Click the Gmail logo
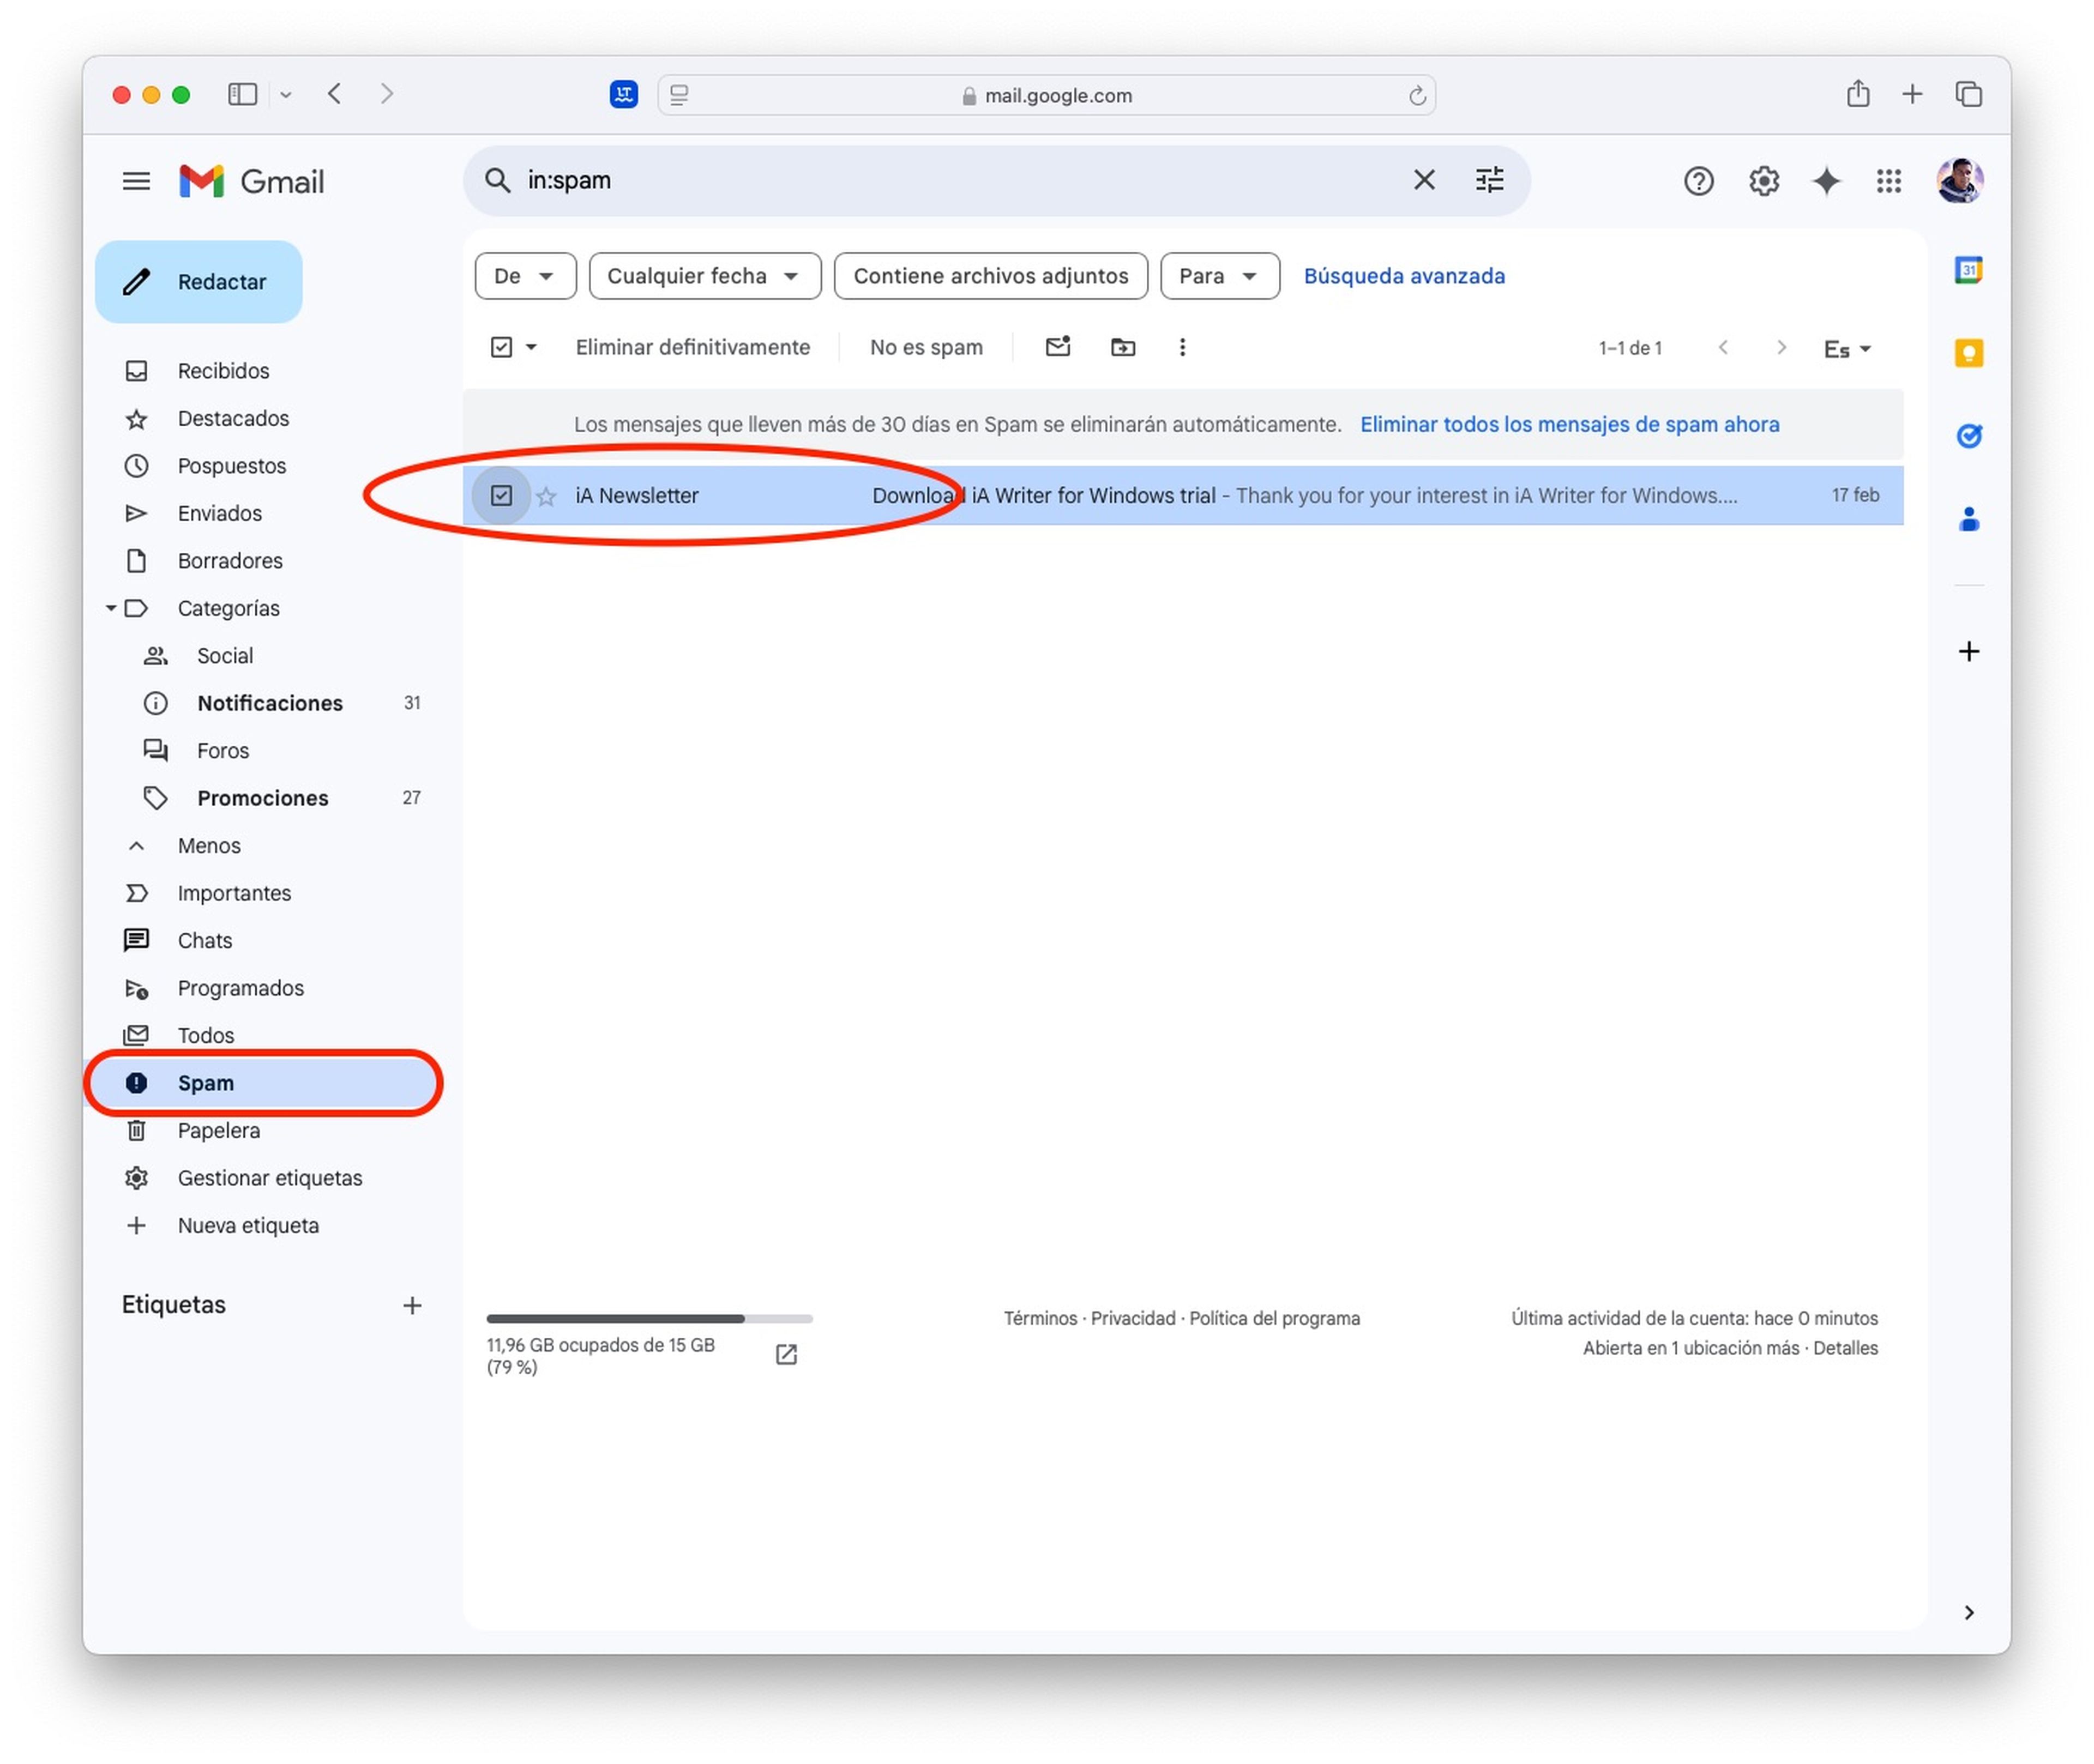 coord(252,181)
